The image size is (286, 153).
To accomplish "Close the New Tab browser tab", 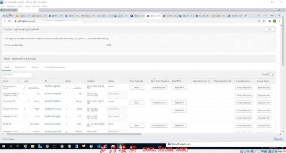I will click(x=208, y=16).
